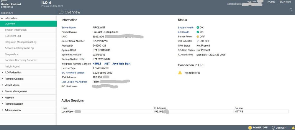Screen dimensions: 295x130
Task: Expand the iLO Federation section
Action: click(x=2, y=73)
